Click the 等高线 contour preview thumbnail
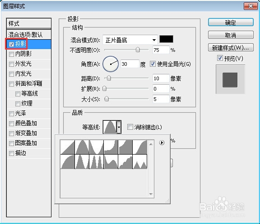The width and height of the screenshot is (260, 224). 110,127
